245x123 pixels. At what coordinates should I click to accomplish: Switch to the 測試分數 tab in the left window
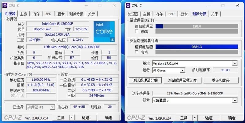[x=76, y=14]
